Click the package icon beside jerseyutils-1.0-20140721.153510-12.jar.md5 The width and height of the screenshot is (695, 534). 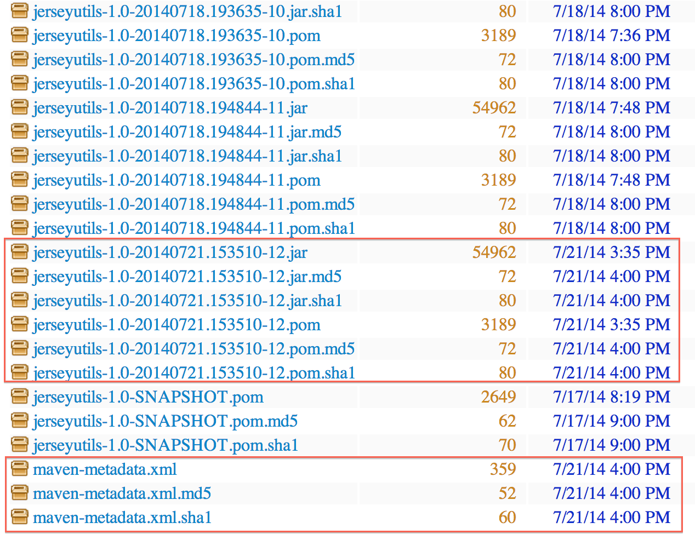[20, 277]
